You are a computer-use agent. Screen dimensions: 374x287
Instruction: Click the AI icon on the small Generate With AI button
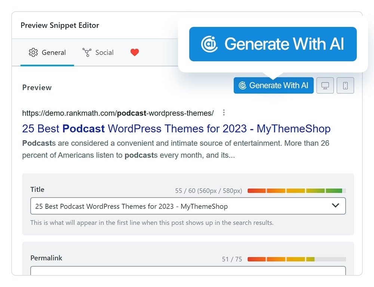[x=243, y=85]
